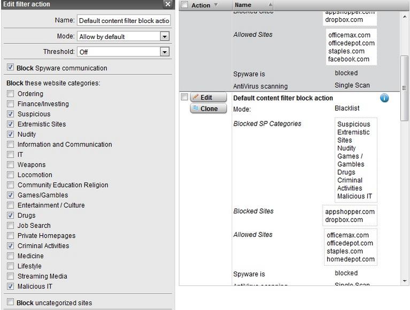Open the Mode dropdown

click(x=165, y=36)
